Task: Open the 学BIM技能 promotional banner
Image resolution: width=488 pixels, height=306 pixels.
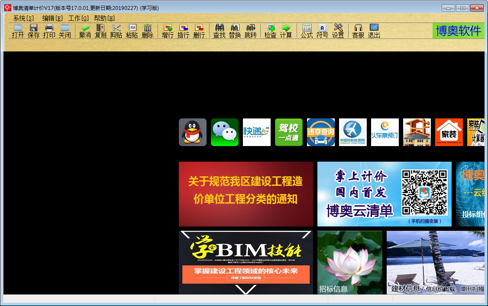Action: (246, 262)
